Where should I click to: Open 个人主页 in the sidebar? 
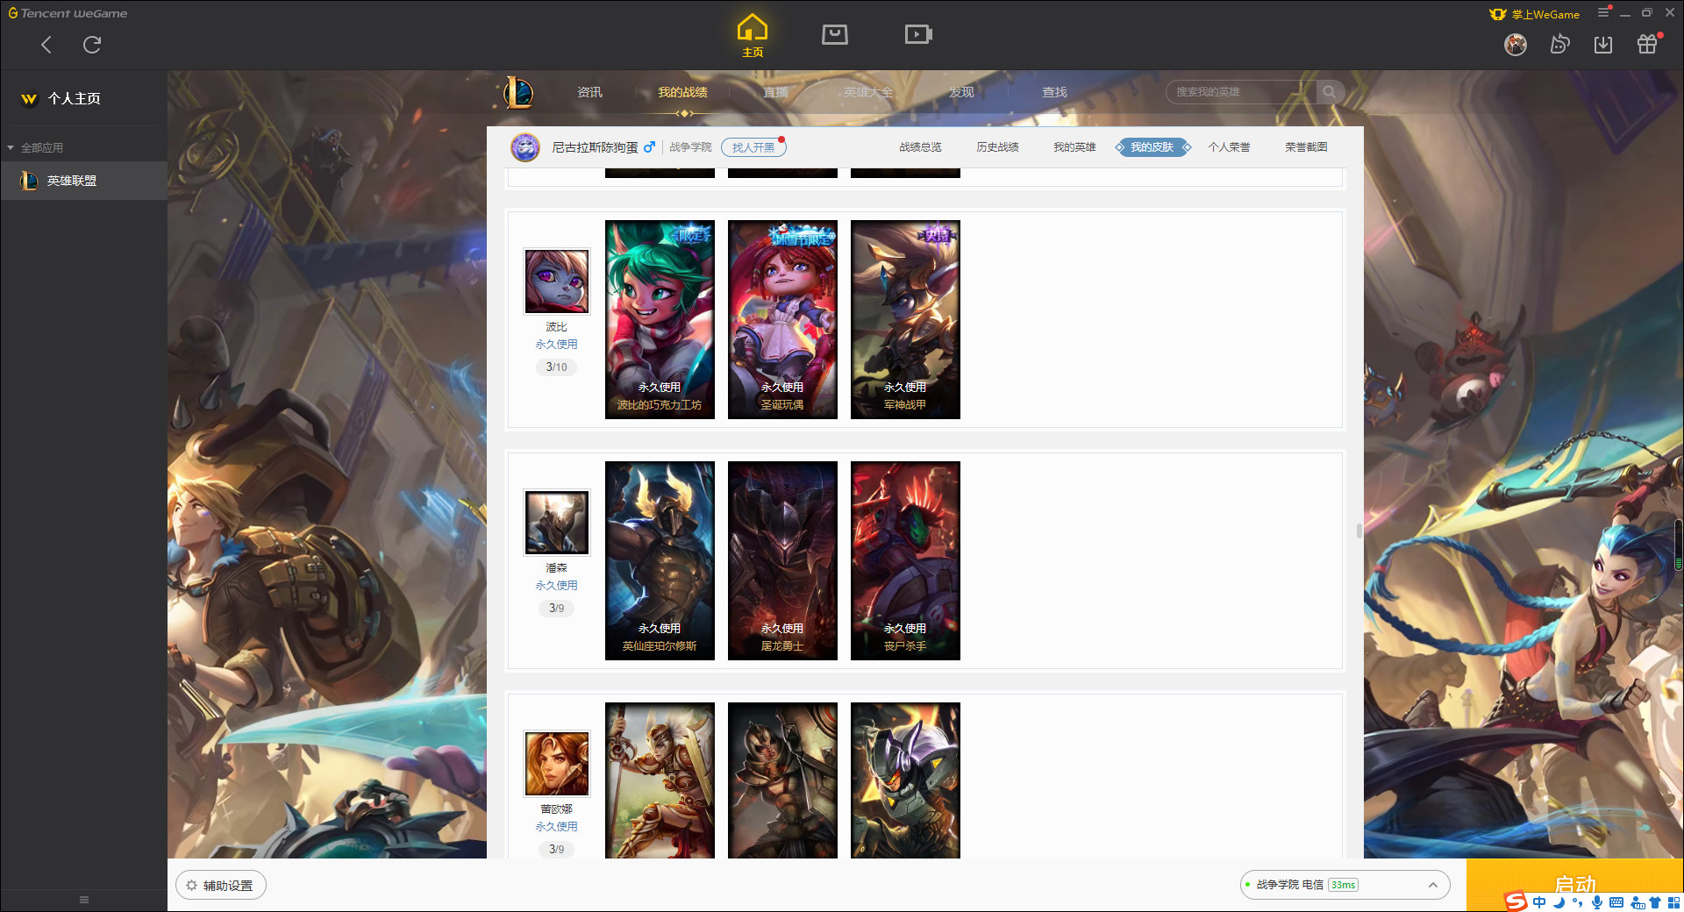coord(74,98)
